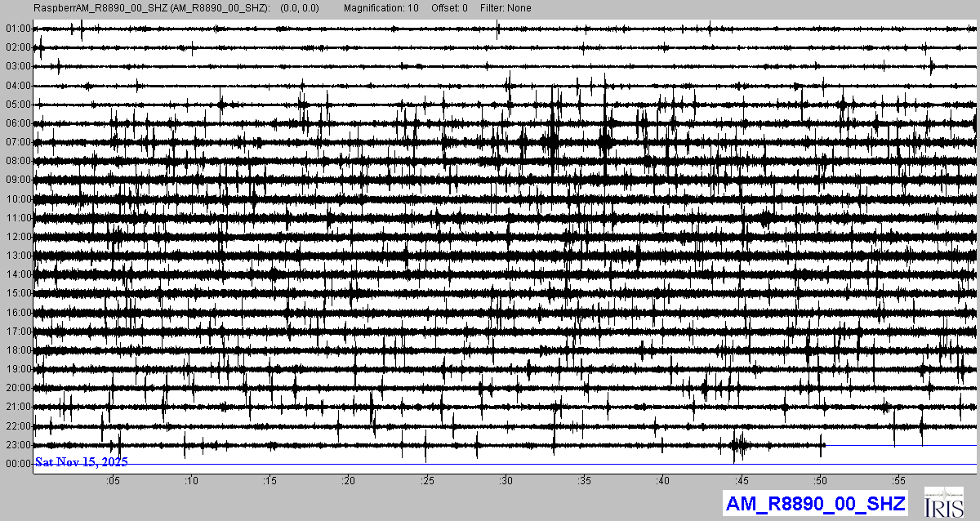Select the 07:00 hour row label

tap(18, 142)
